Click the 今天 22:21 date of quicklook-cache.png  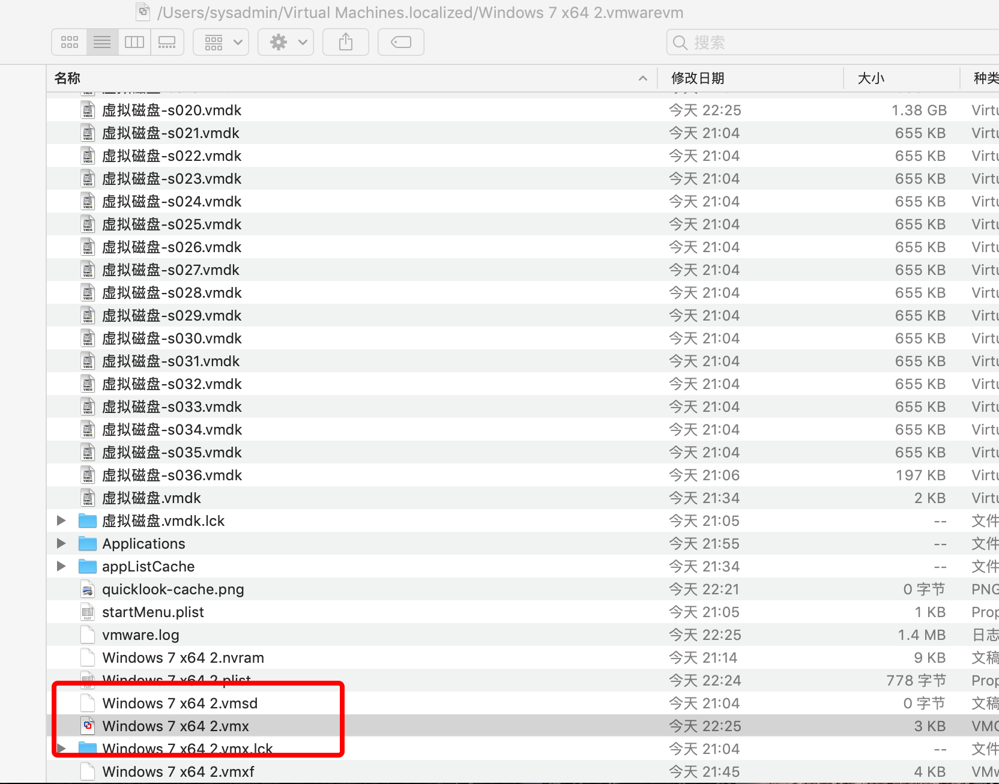704,589
